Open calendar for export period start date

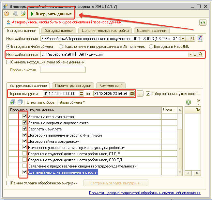[82, 94]
